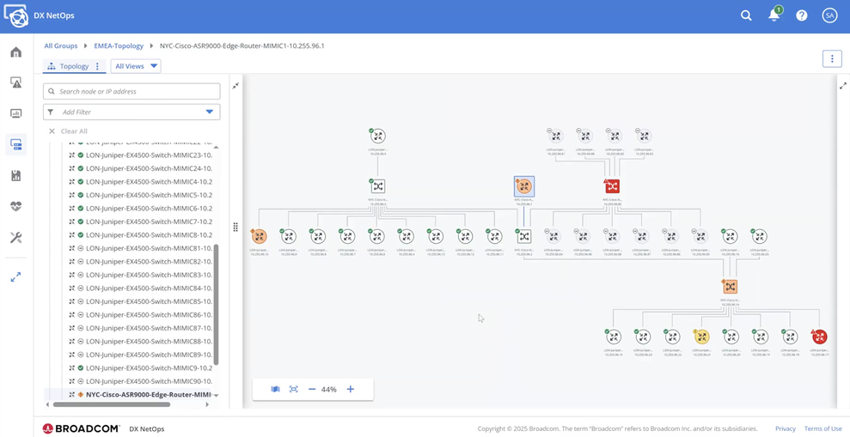Open the help question mark icon

click(x=802, y=15)
